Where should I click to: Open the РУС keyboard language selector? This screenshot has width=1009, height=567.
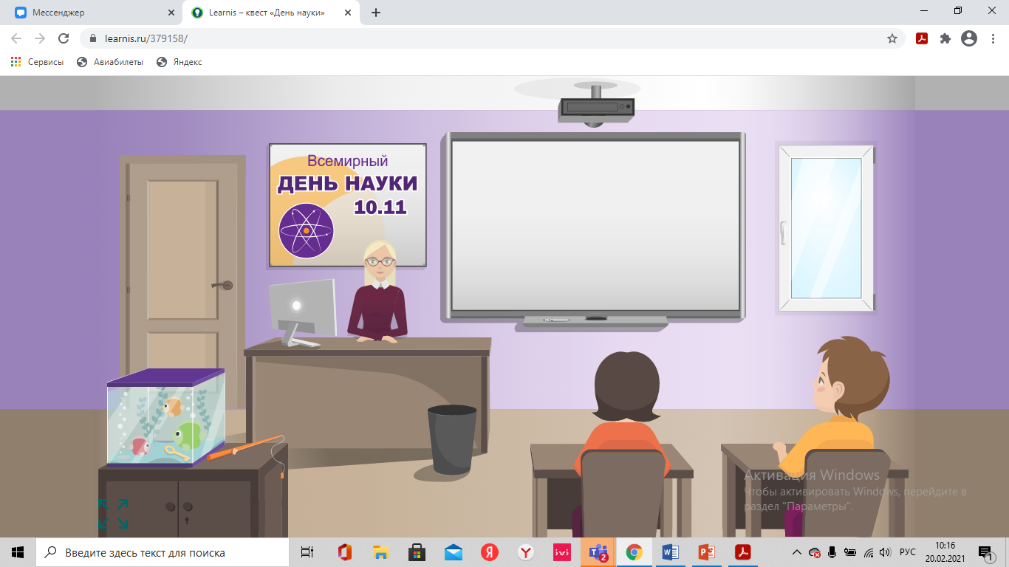pyautogui.click(x=908, y=552)
